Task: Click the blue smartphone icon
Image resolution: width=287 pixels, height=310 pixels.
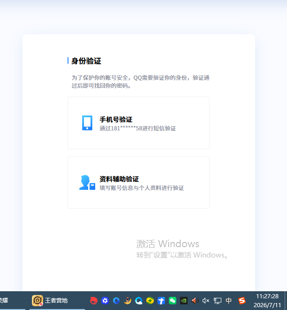Action: tap(87, 123)
